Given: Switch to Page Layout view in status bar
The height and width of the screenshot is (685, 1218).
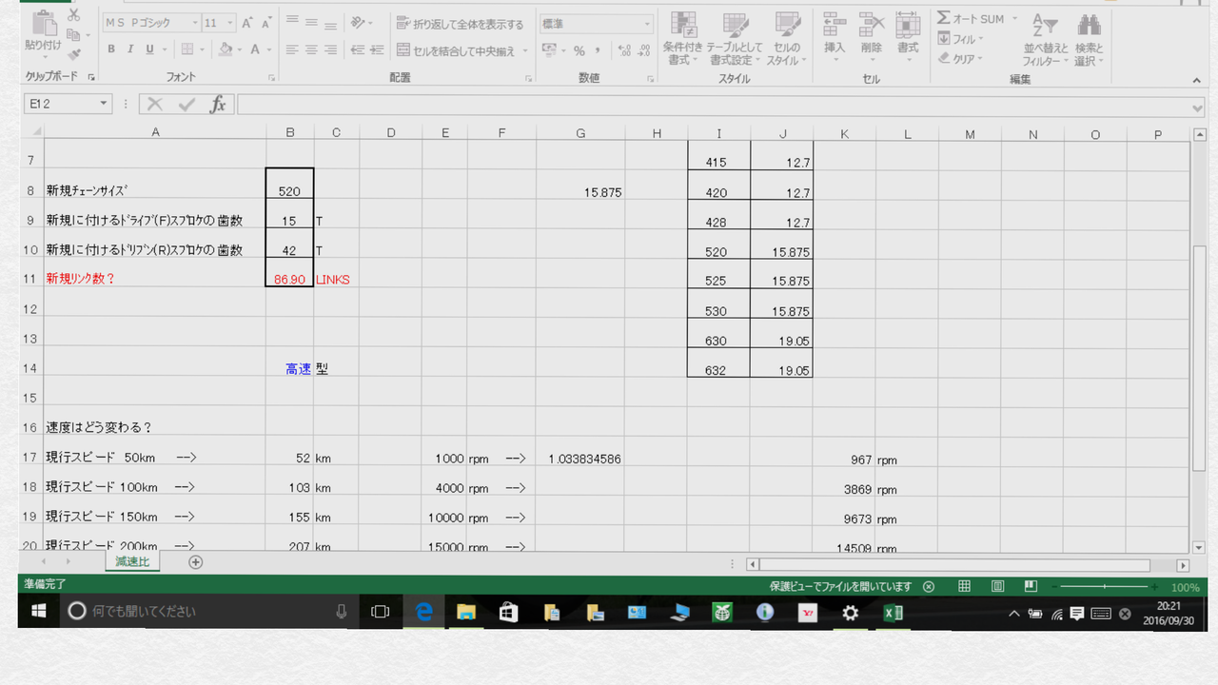Looking at the screenshot, I should (x=998, y=587).
